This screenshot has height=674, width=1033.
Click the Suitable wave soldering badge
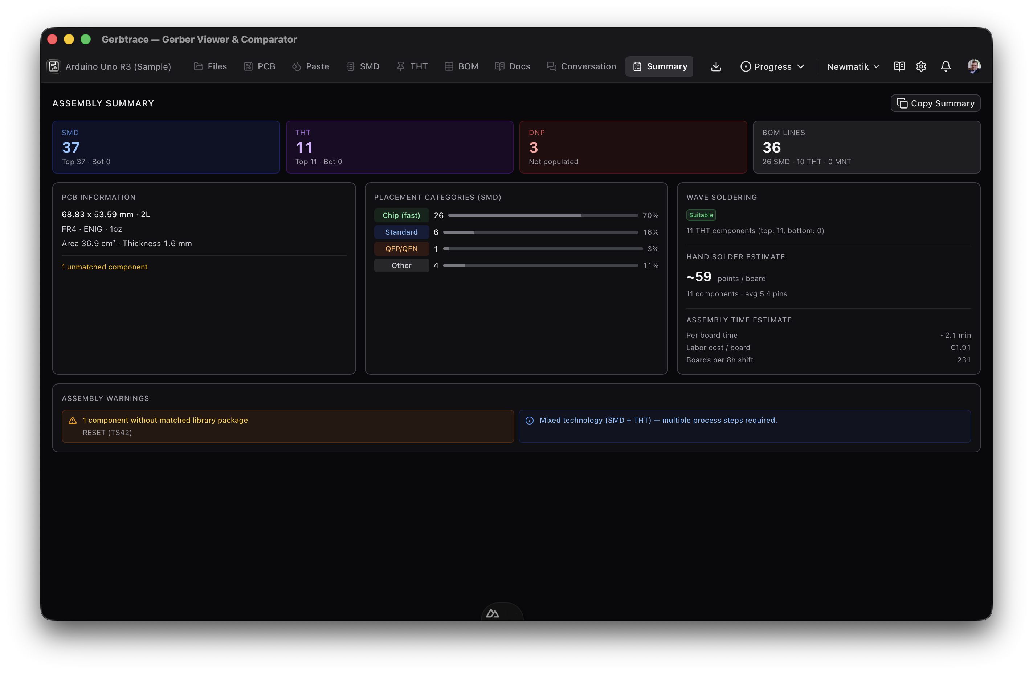point(701,215)
